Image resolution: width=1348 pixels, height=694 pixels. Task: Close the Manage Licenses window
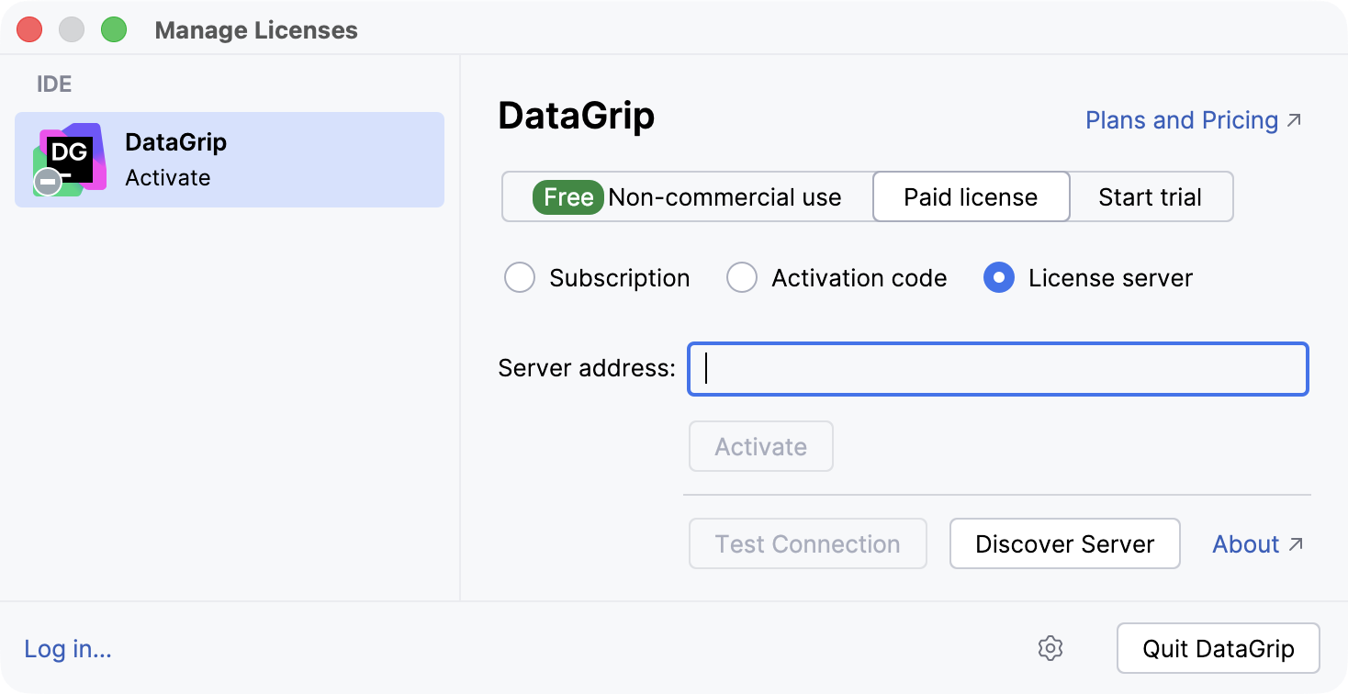pos(28,30)
